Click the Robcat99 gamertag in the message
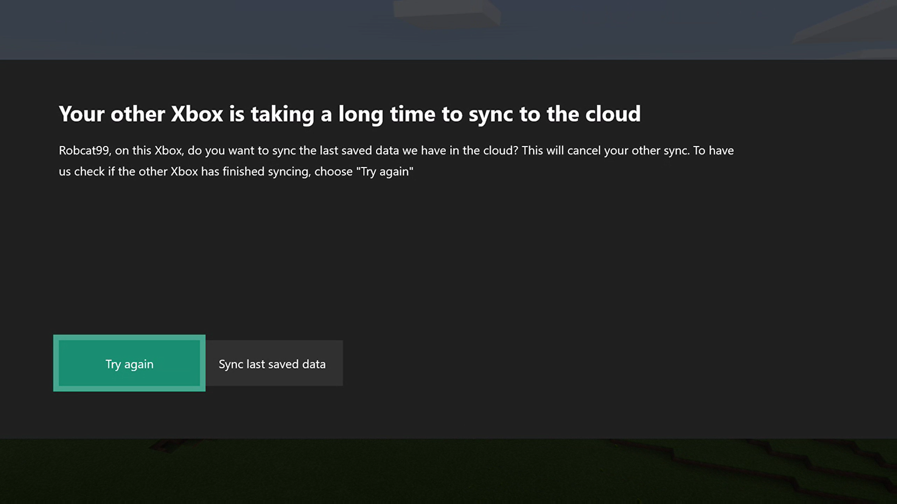The height and width of the screenshot is (504, 897). coord(84,151)
